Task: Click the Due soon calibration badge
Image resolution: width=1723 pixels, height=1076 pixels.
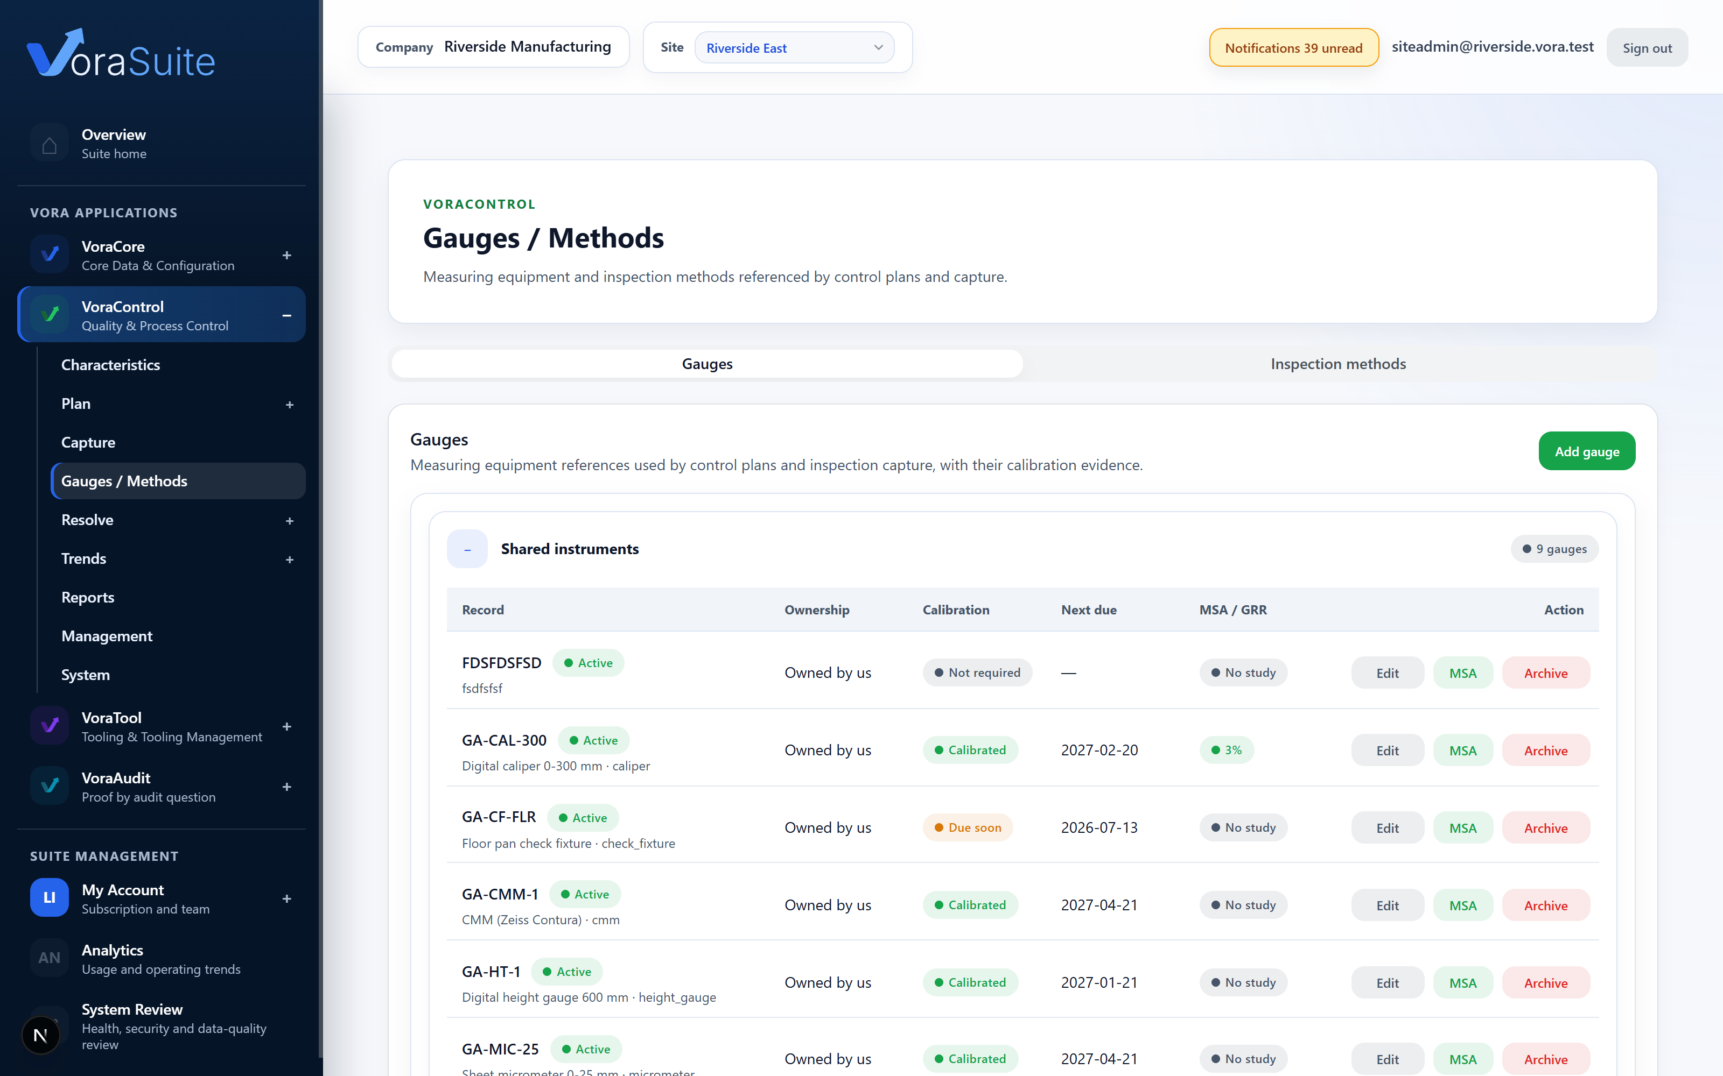Action: tap(968, 827)
